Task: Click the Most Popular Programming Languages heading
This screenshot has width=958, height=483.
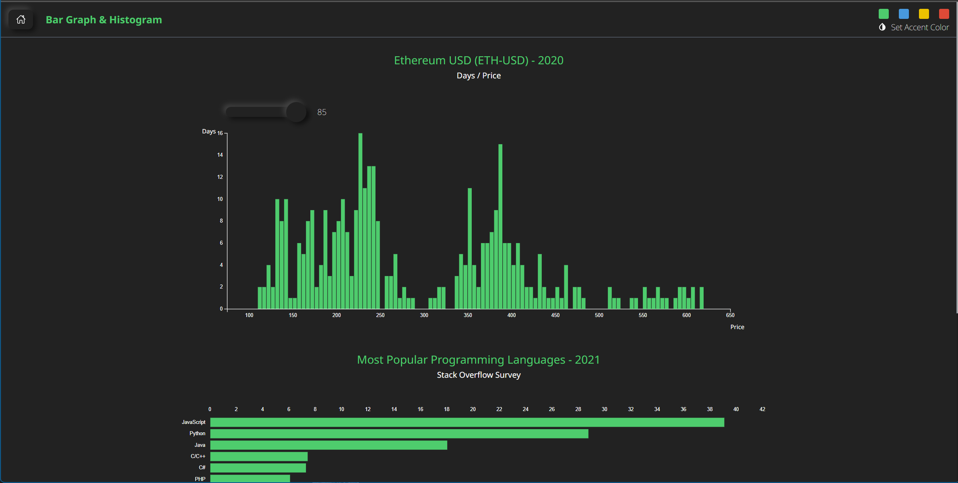Action: [x=479, y=360]
